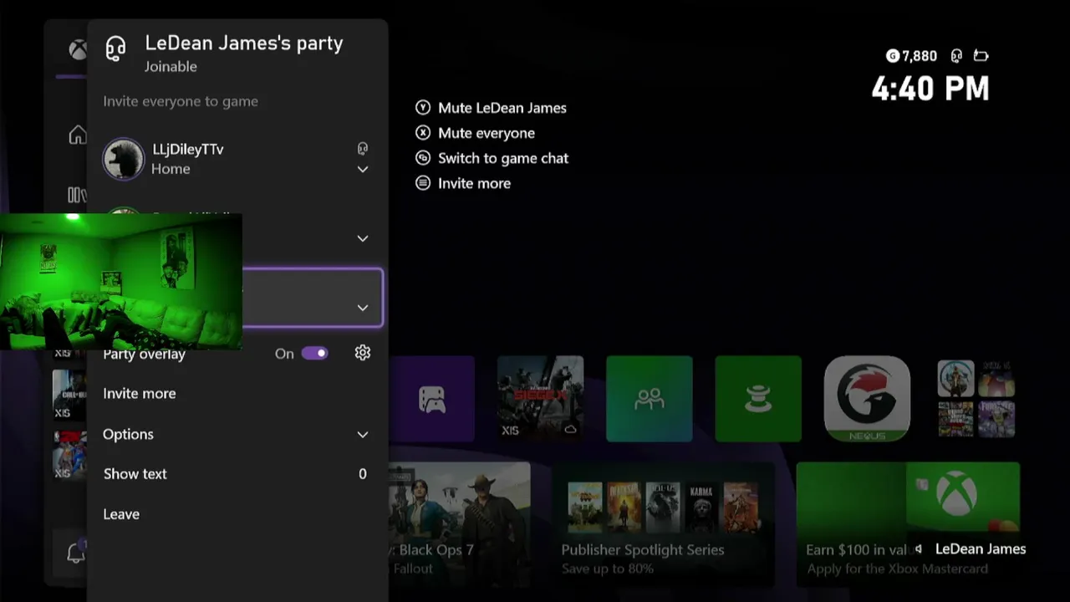
Task: Open the game collection grid tile
Action: 976,399
